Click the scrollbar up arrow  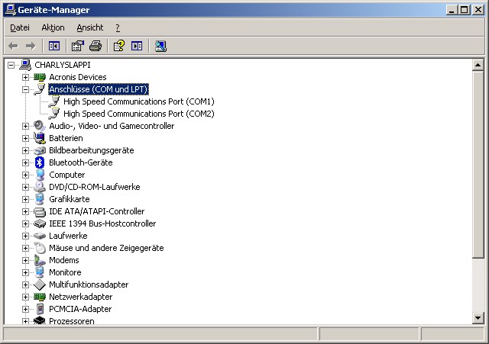pos(478,65)
